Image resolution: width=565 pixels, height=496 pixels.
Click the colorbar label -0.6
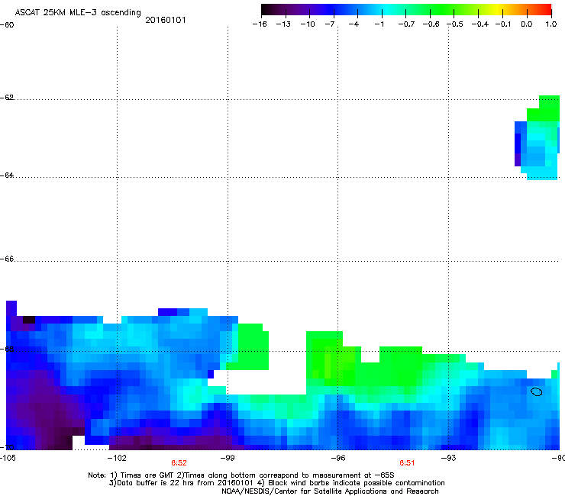(431, 24)
